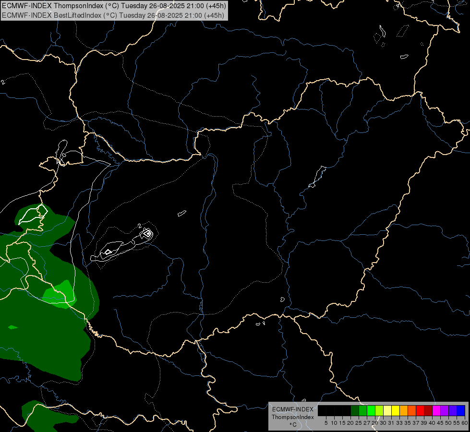Select the pale yellow 30–31 legend swatch
This screenshot has height=432, width=470.
(387, 411)
